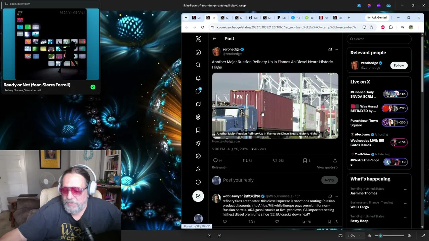Open the Notifications bell in X sidebar
Viewport: 429px width, 241px height.
(198, 78)
